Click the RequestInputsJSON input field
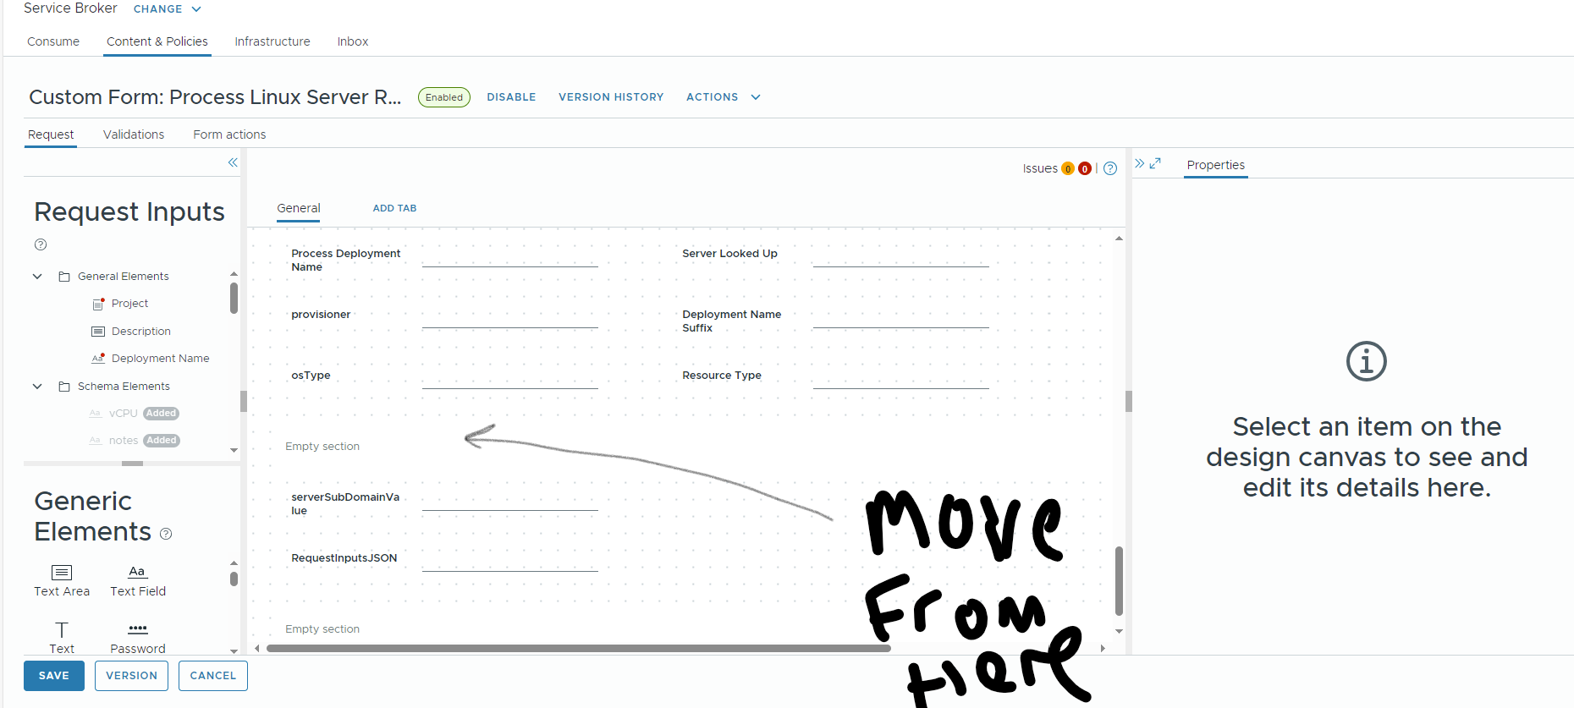 coord(510,562)
